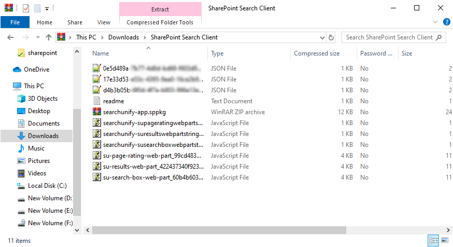This screenshot has height=247, width=453.
Task: Sort files by the Compressed size column
Action: [317, 53]
